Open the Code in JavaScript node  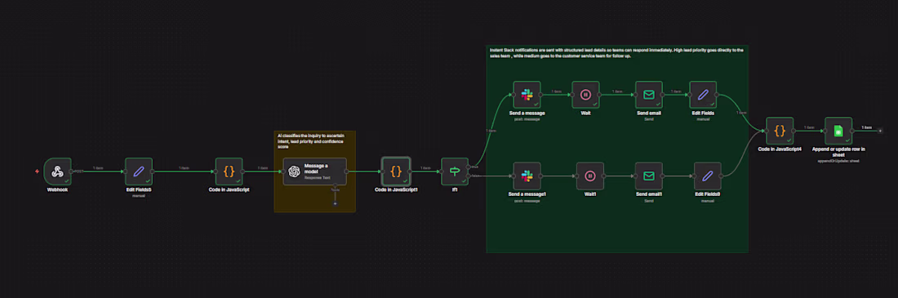pyautogui.click(x=229, y=171)
